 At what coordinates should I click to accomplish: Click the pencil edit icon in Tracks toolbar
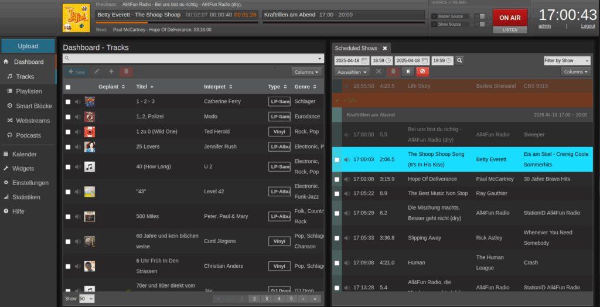click(x=97, y=71)
